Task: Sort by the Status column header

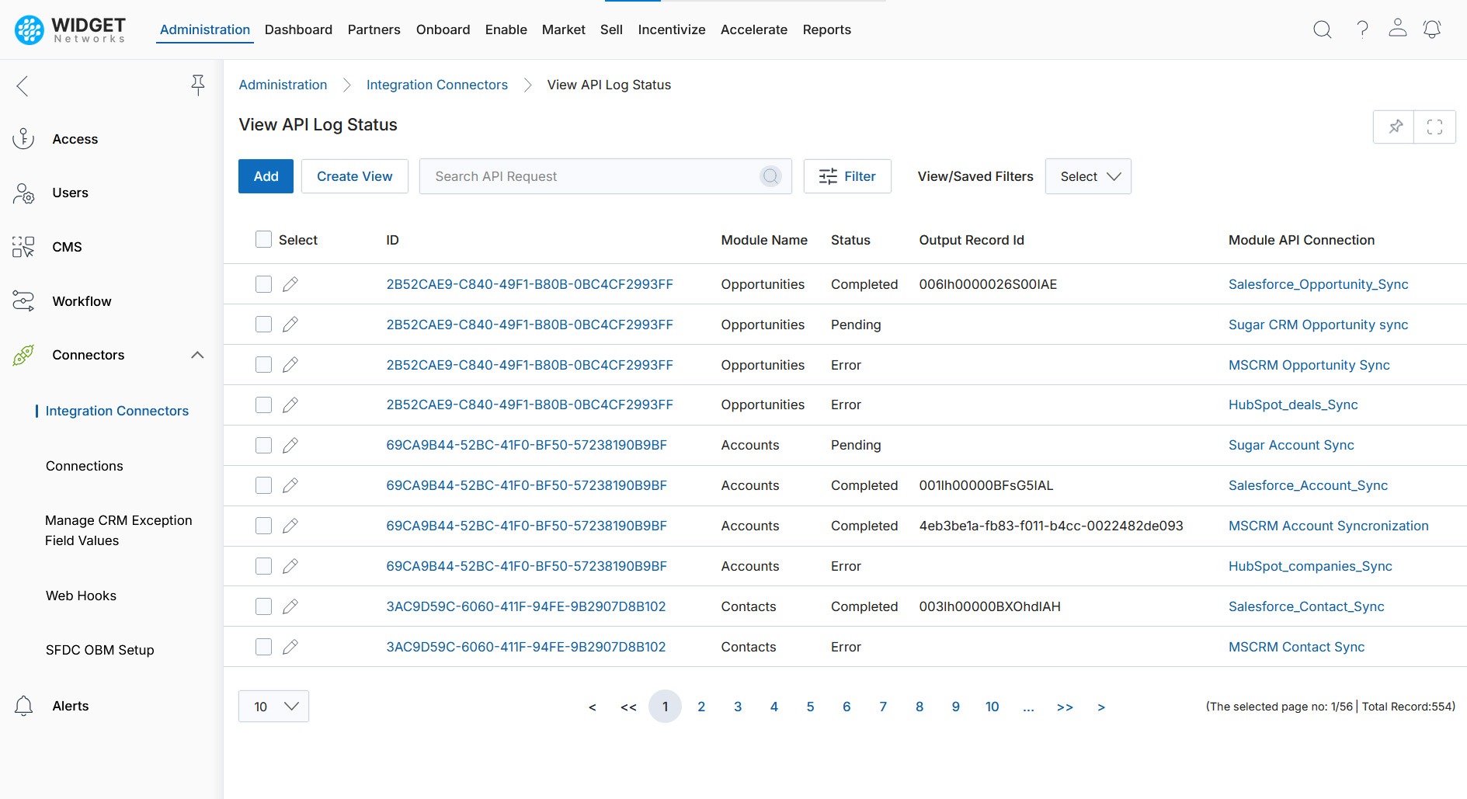Action: (850, 240)
